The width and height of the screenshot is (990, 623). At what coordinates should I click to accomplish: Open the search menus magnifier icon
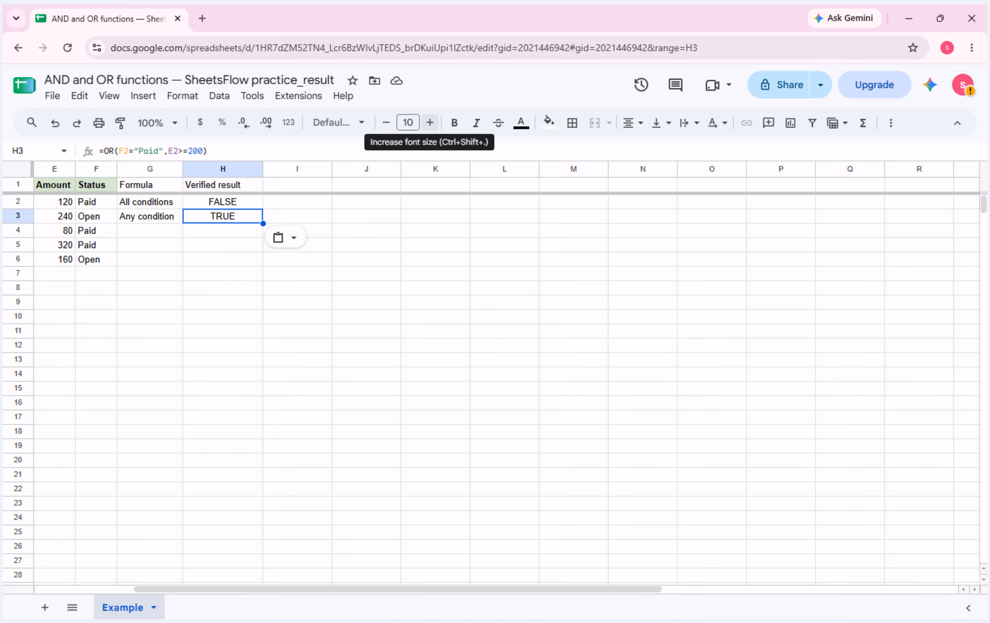31,123
